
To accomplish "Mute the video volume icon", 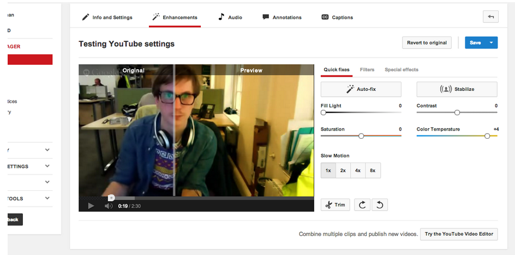I will click(x=109, y=206).
